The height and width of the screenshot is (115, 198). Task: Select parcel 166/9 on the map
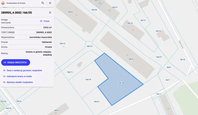point(131,59)
